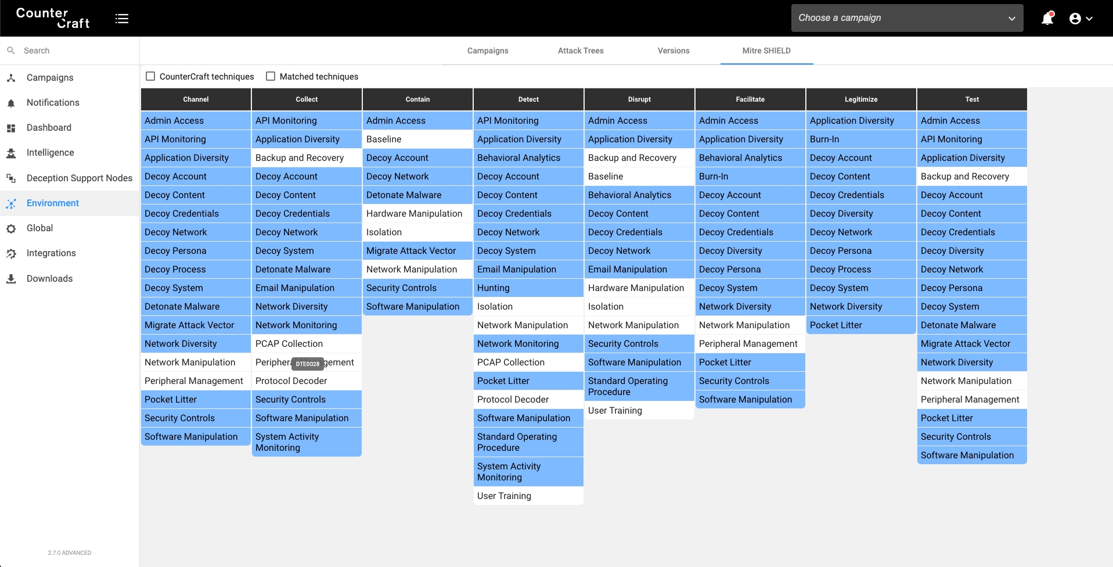Enable CounterCraft techniques checkbox
1113x567 pixels.
click(x=150, y=76)
